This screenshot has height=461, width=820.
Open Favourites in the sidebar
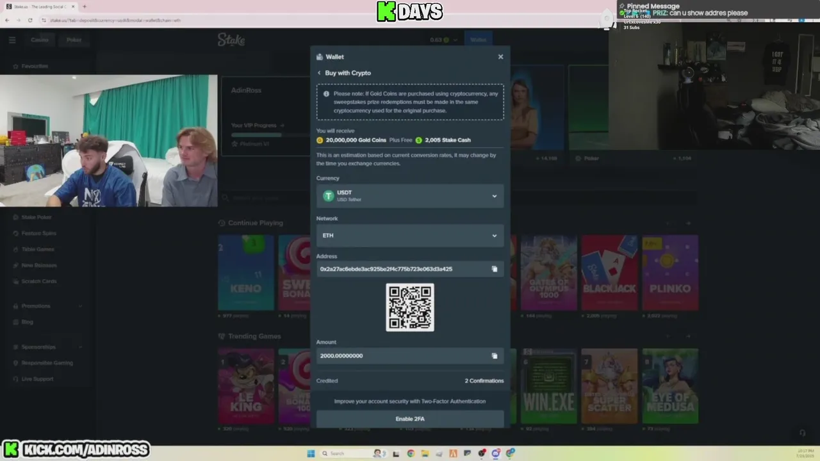[35, 66]
